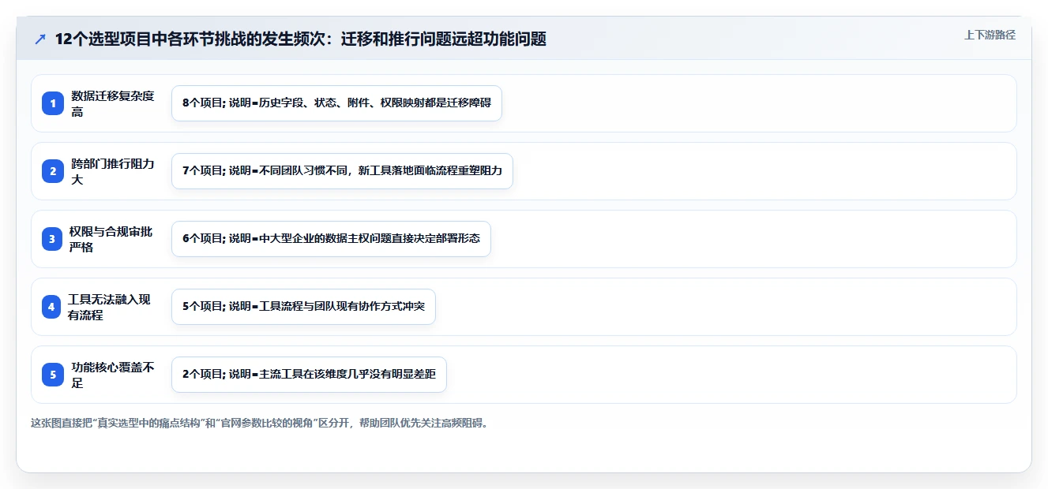Select the 工具无法融入现有流程 label

click(x=110, y=307)
